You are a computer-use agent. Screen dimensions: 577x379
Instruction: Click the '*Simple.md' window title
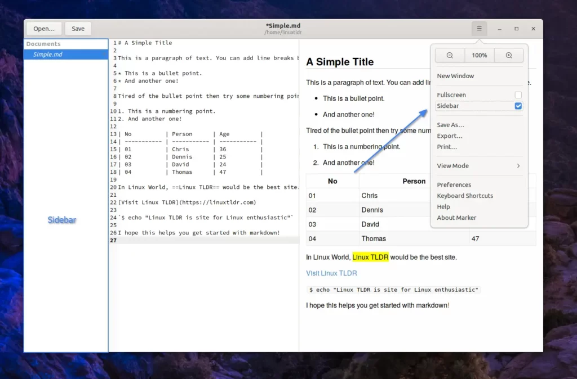point(283,26)
